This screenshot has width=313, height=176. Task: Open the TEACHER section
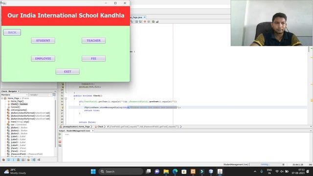click(93, 41)
